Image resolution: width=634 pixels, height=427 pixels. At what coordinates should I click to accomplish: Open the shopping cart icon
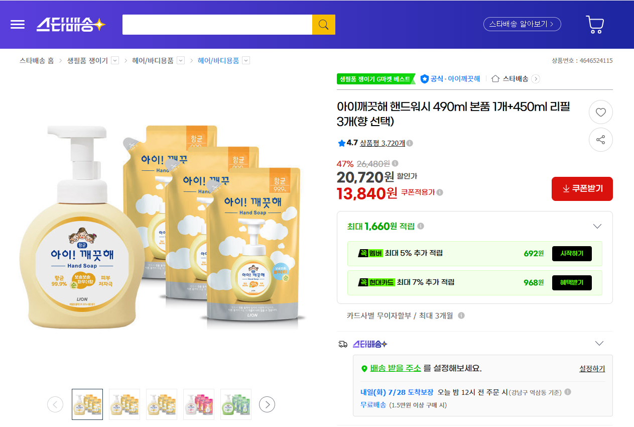click(595, 25)
